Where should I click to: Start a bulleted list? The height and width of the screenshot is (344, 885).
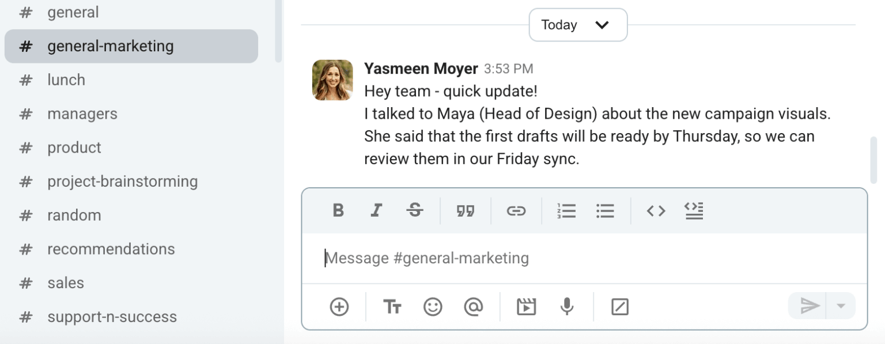click(x=605, y=211)
